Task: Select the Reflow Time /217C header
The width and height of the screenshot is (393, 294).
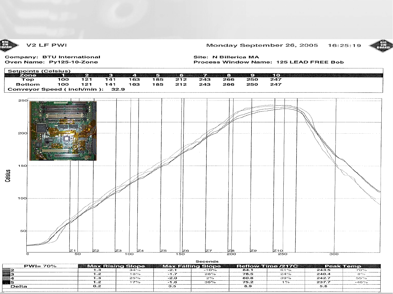Action: [x=267, y=266]
